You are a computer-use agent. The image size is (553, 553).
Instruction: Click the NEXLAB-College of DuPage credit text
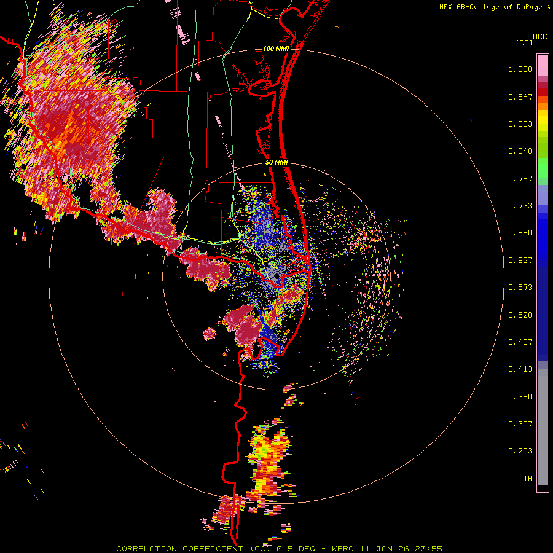pyautogui.click(x=494, y=7)
